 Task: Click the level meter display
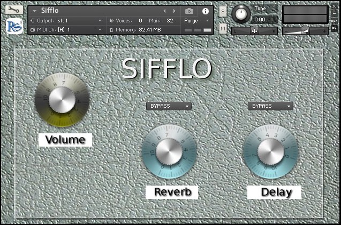pyautogui.click(x=305, y=14)
